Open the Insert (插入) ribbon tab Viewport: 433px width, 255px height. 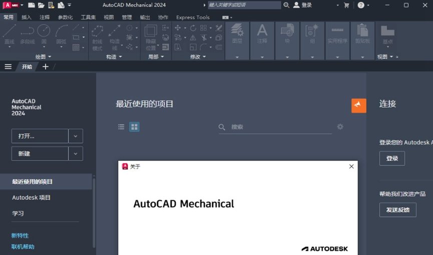[27, 17]
